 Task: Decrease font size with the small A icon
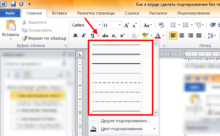(134, 25)
